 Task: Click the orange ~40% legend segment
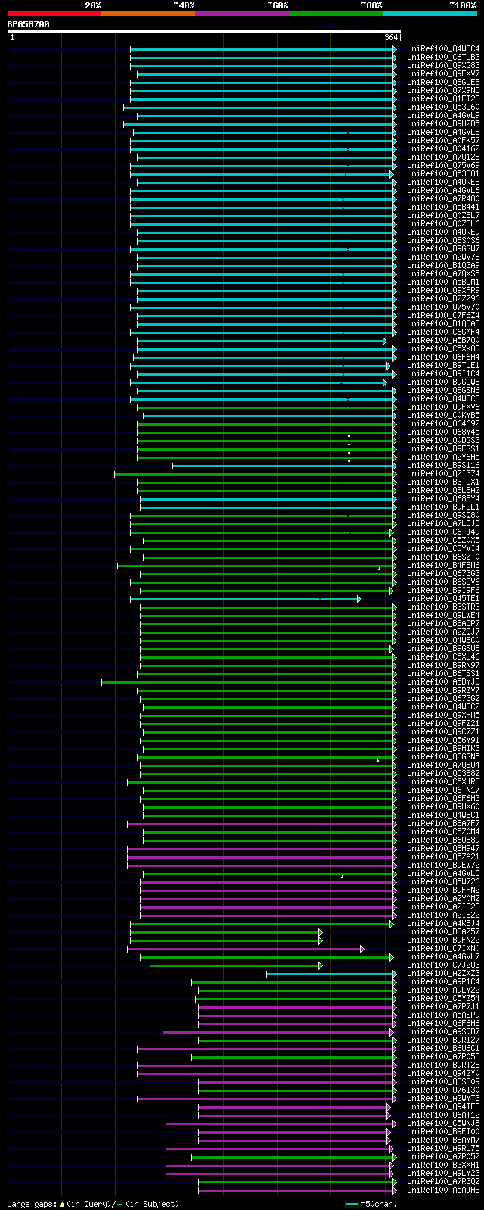[x=148, y=13]
